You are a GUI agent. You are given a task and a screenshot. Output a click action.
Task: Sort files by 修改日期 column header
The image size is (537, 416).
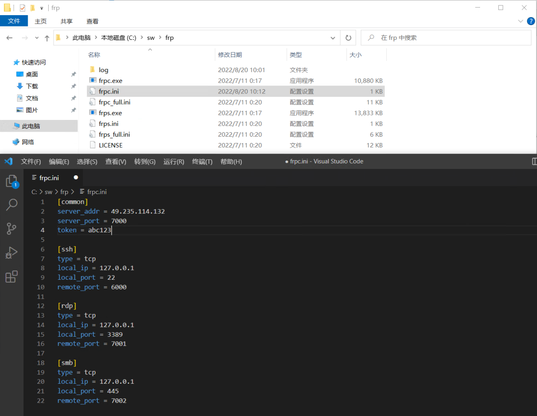[x=230, y=55]
